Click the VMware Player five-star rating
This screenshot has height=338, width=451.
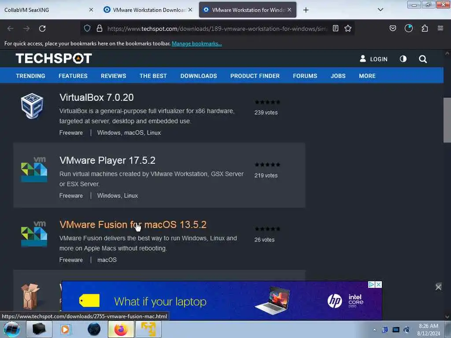coord(267,165)
